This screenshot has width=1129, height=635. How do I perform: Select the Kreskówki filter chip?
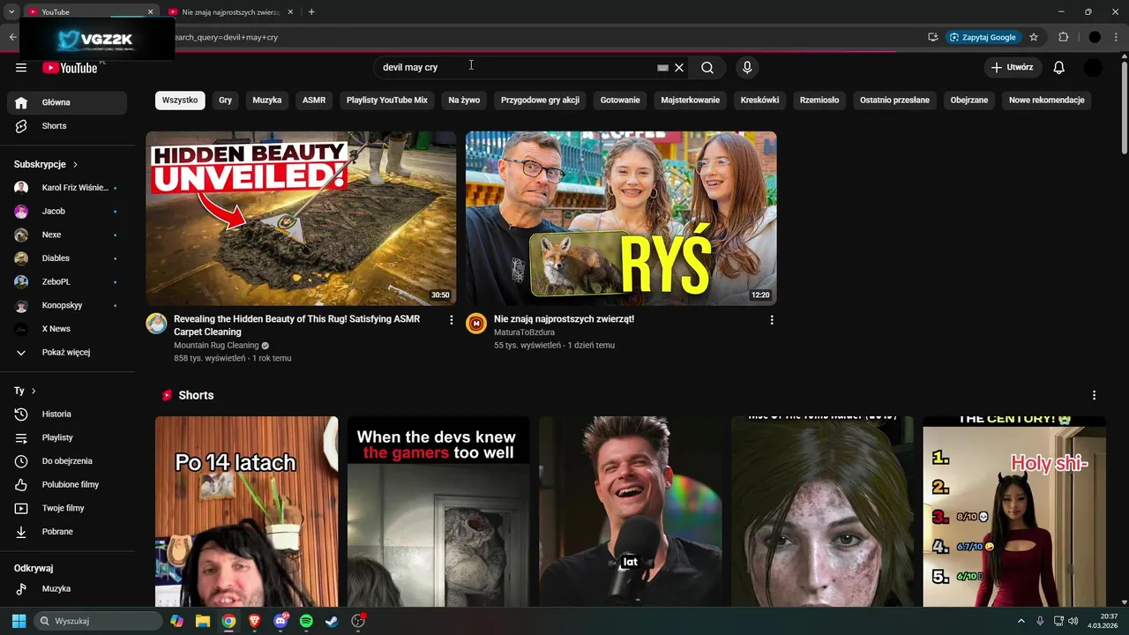click(x=759, y=100)
